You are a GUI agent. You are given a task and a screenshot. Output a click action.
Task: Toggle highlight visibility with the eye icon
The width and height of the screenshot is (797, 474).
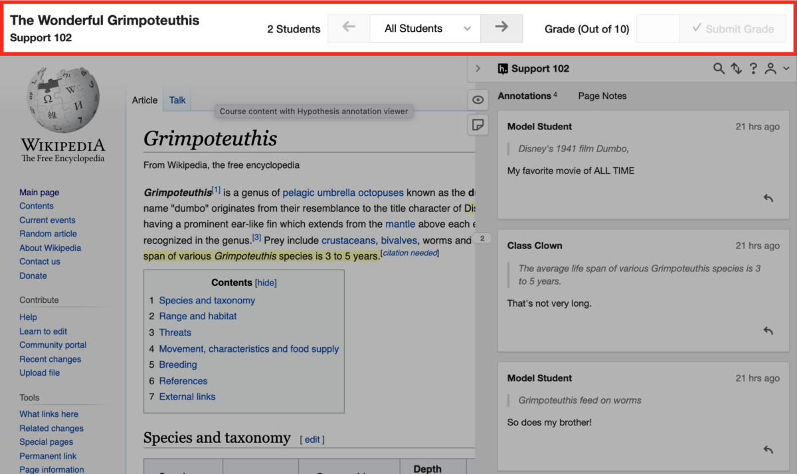click(x=478, y=100)
